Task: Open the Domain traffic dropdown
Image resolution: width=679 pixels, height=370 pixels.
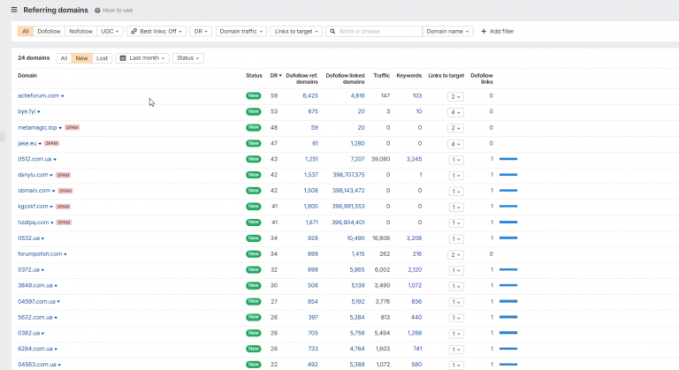Action: (241, 31)
